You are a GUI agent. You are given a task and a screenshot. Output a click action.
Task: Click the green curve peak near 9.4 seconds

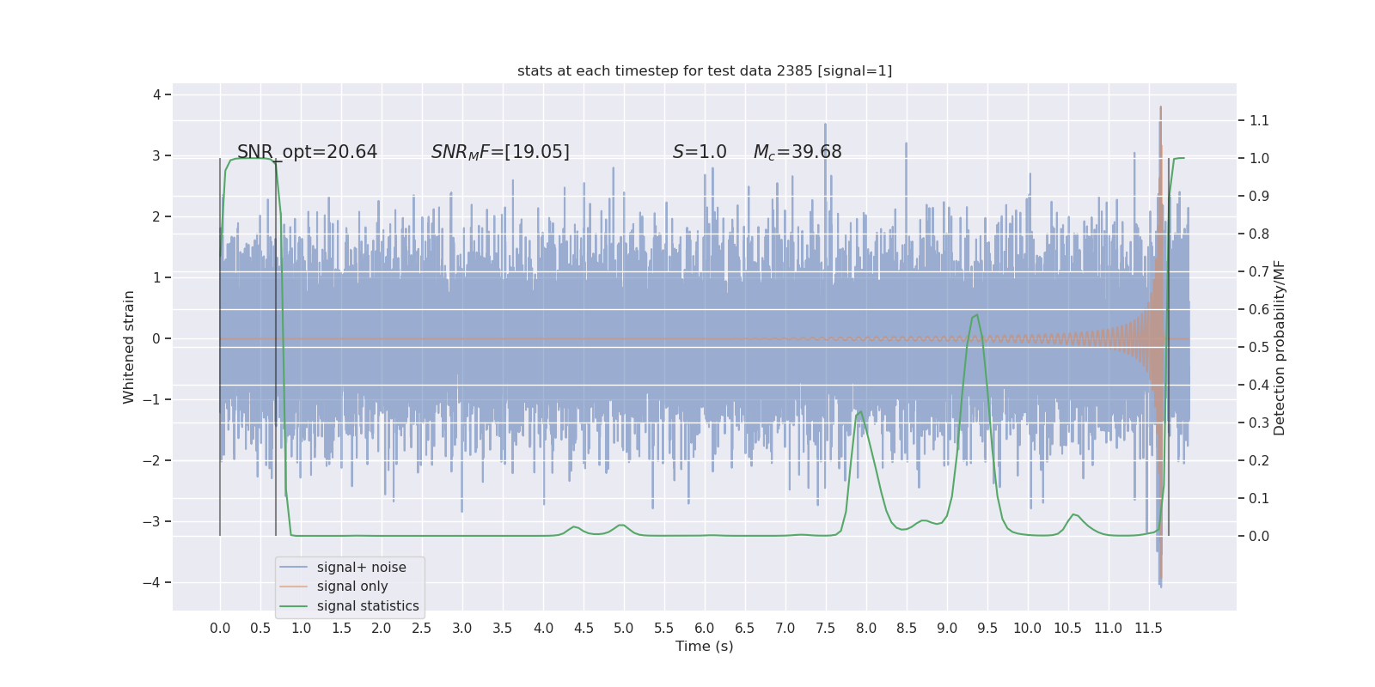(x=976, y=315)
